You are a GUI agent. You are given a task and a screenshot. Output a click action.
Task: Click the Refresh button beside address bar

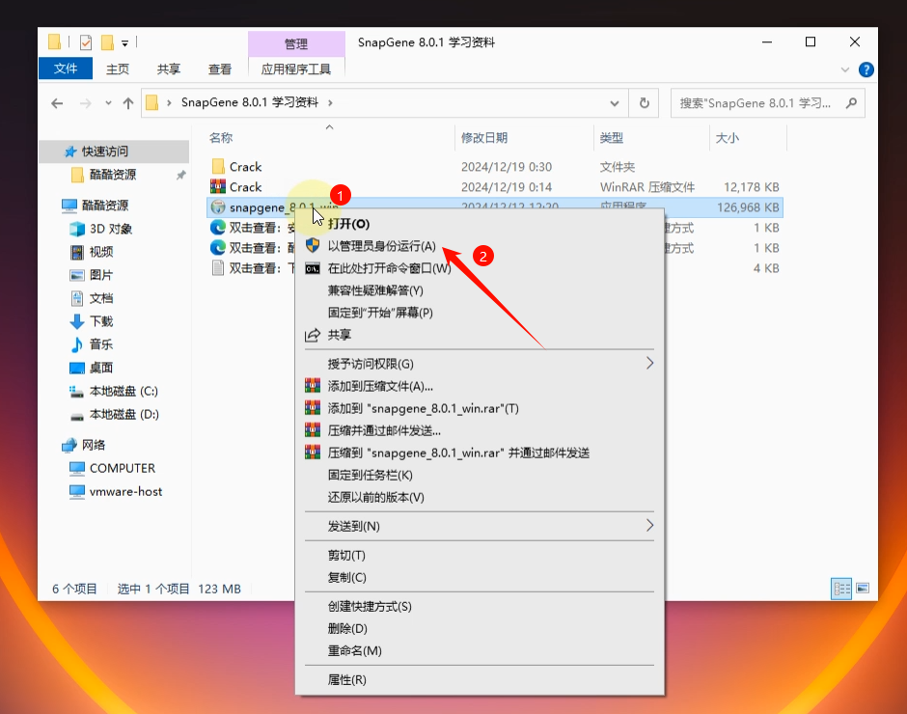[x=644, y=103]
